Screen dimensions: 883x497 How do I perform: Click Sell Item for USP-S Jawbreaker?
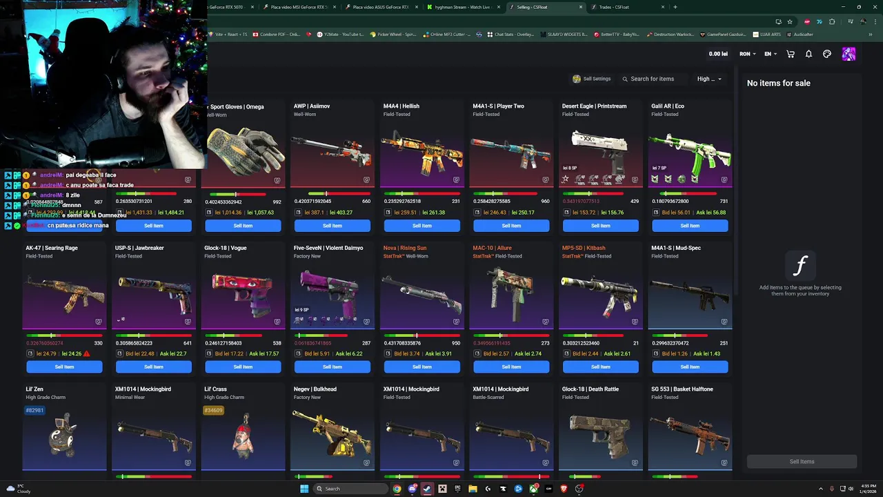click(x=154, y=367)
